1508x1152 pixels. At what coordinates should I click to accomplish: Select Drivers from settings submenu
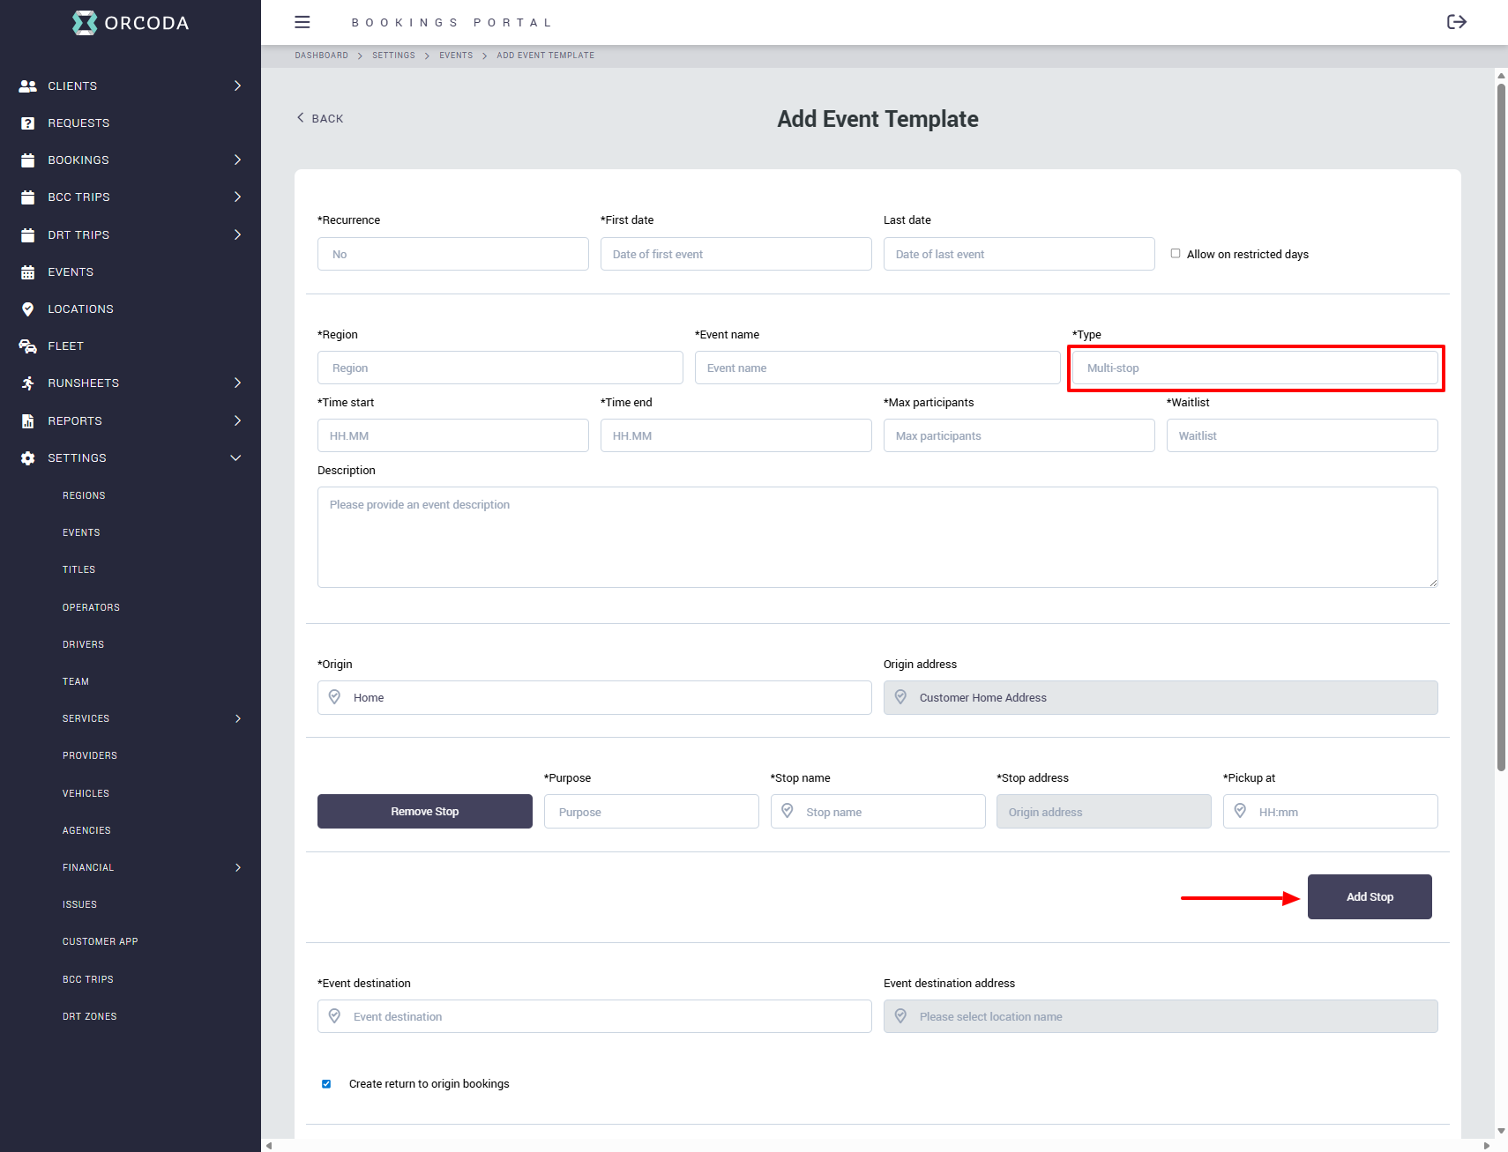click(83, 644)
